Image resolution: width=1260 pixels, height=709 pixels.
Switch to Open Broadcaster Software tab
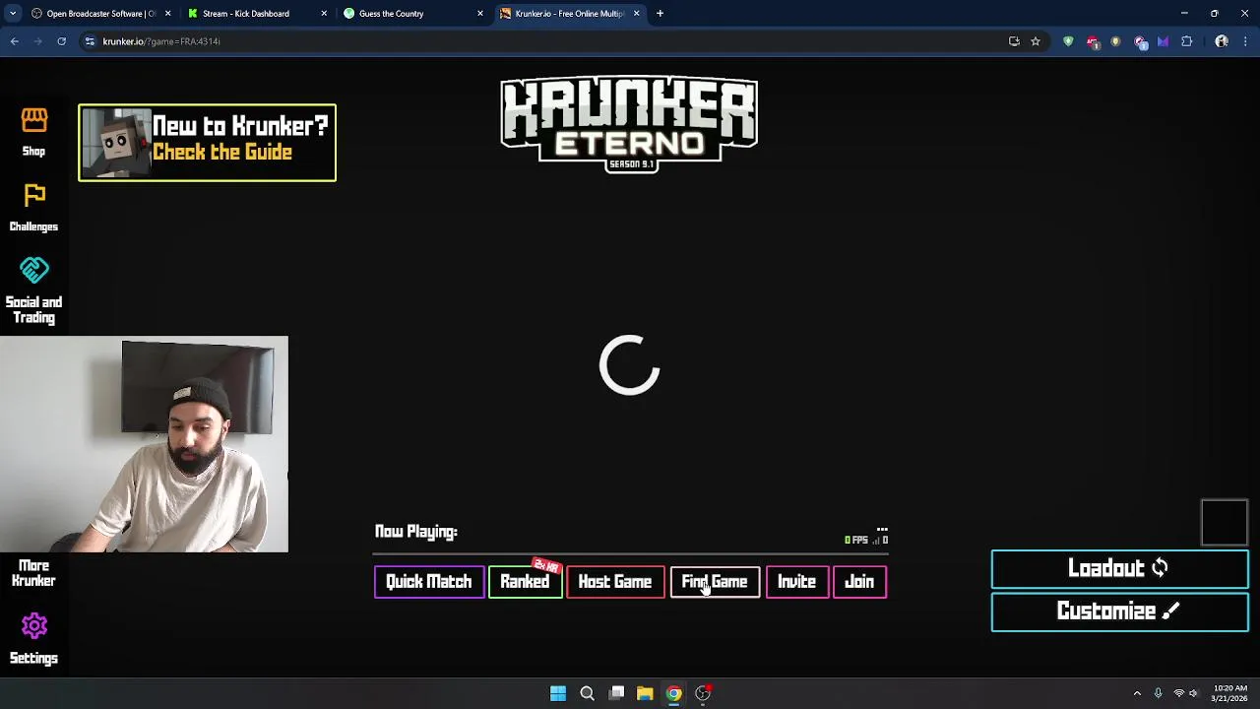tap(98, 14)
